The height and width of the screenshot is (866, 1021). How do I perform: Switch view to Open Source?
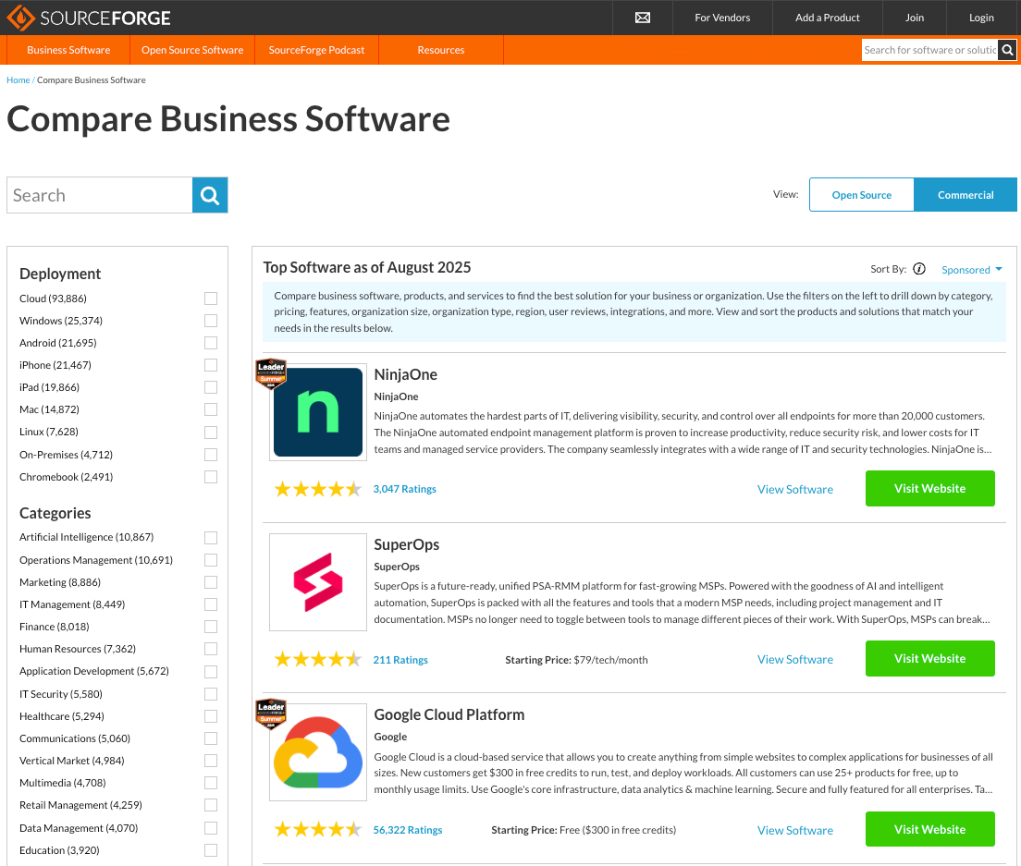tap(862, 194)
